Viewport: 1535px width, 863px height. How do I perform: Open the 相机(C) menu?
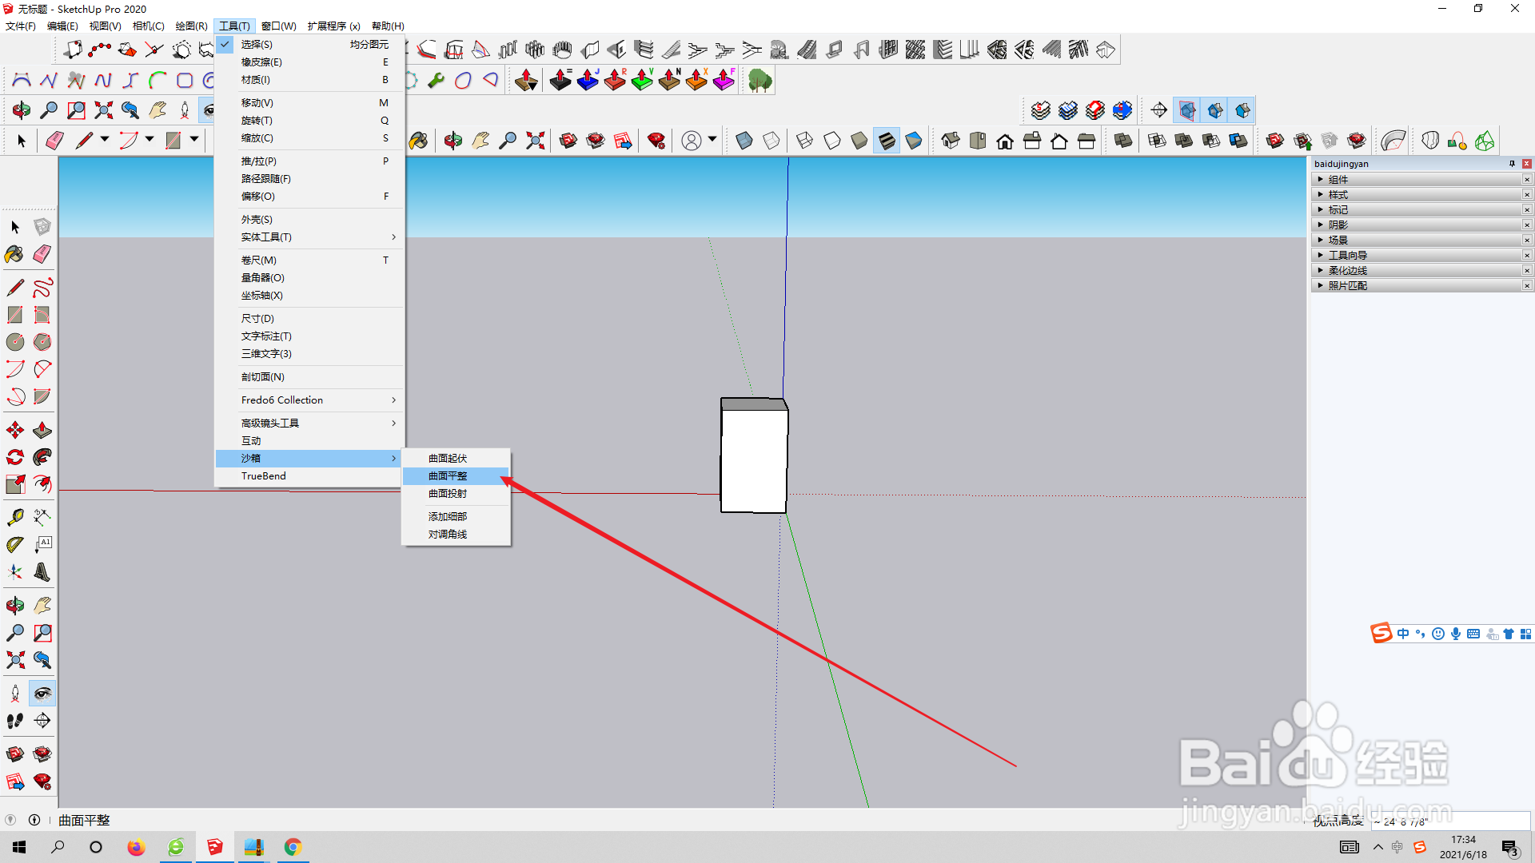148,26
